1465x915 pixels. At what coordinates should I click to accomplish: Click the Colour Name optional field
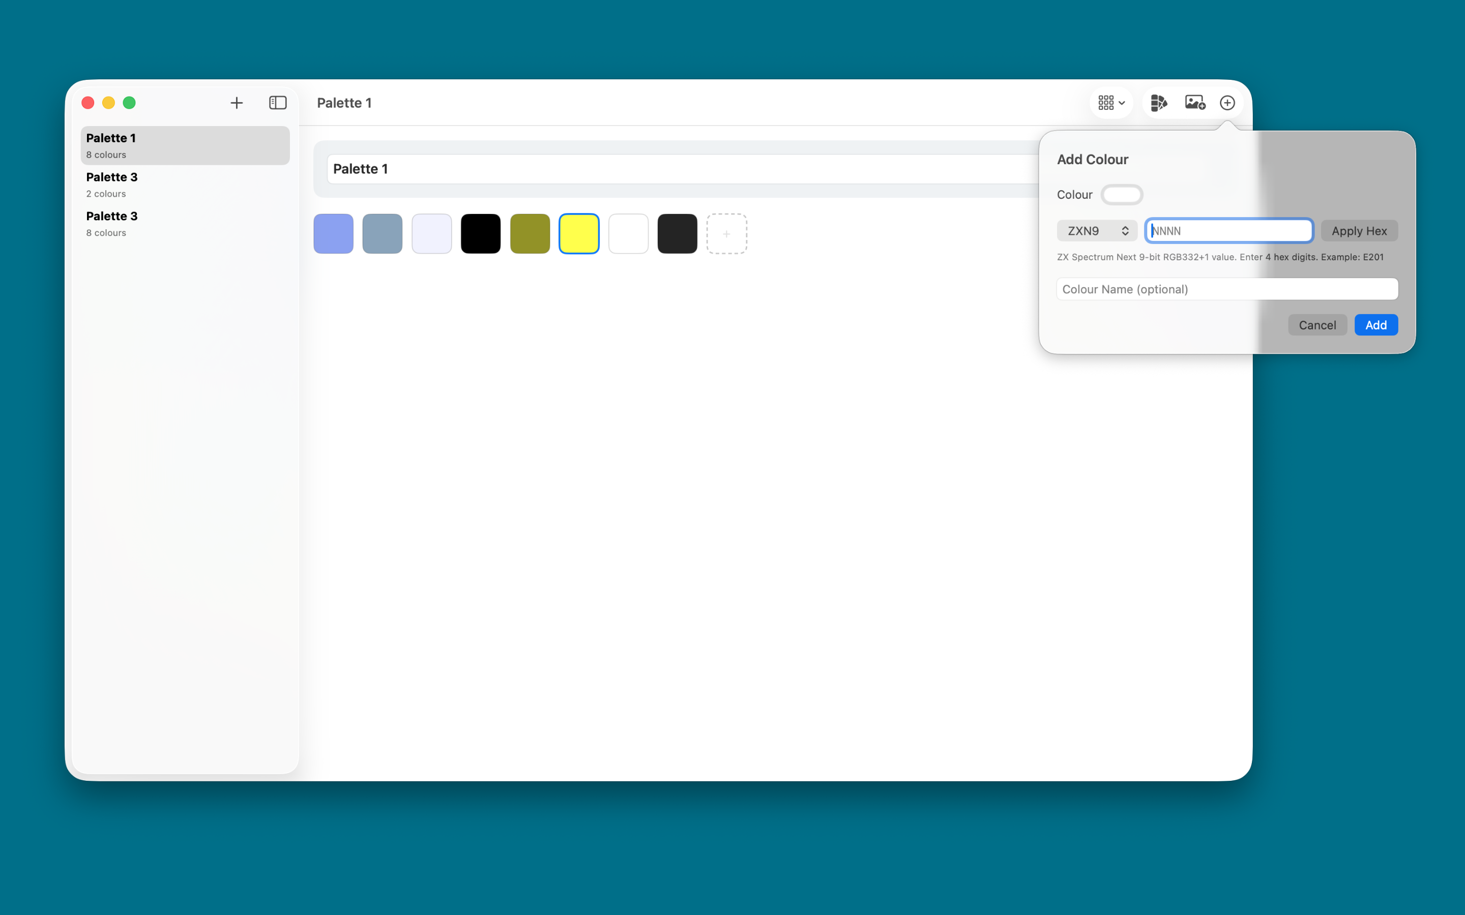[x=1226, y=289]
